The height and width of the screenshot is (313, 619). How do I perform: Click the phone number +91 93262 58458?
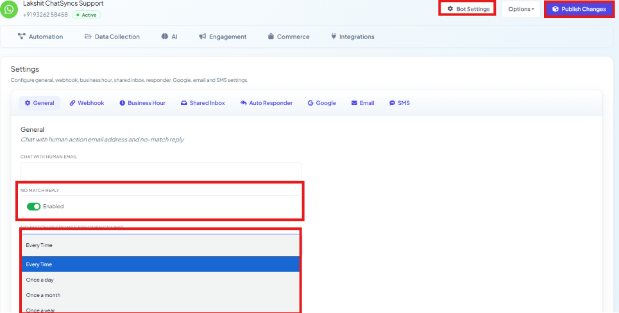(x=46, y=15)
